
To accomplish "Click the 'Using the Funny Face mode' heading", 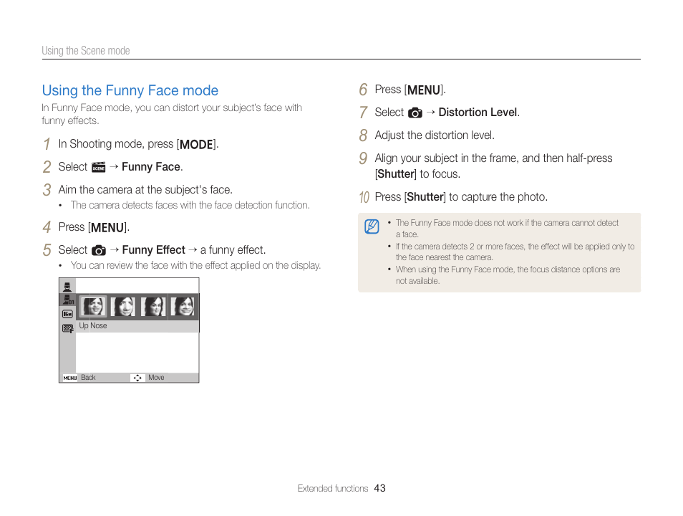I will point(130,90).
